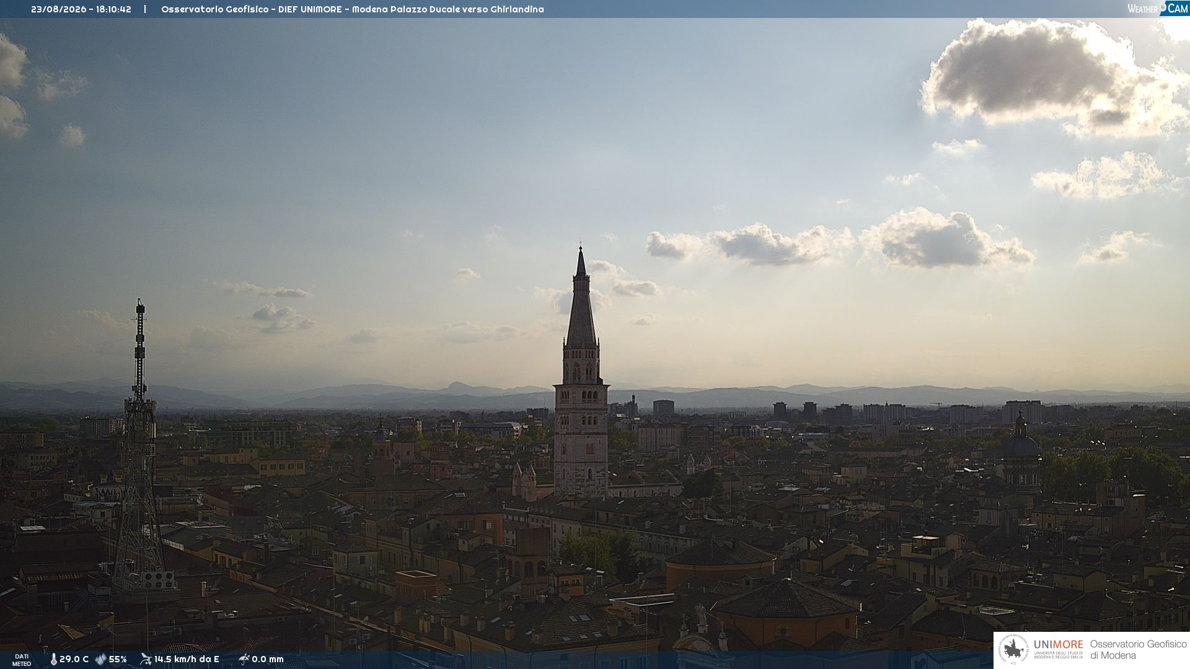This screenshot has width=1190, height=669.
Task: Click the thermometer temperature icon
Action: (54, 659)
